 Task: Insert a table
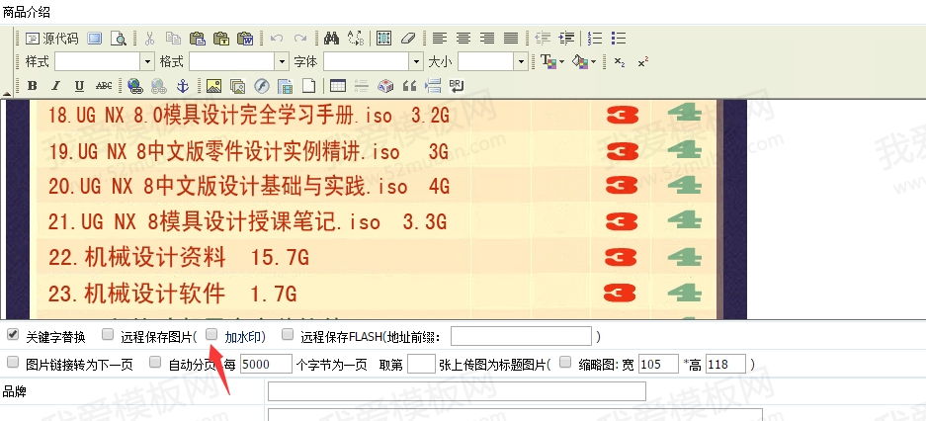click(x=338, y=86)
